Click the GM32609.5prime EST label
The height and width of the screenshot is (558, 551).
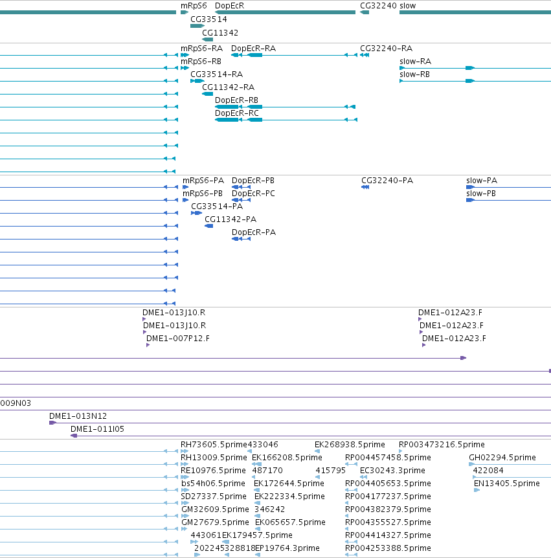click(215, 509)
